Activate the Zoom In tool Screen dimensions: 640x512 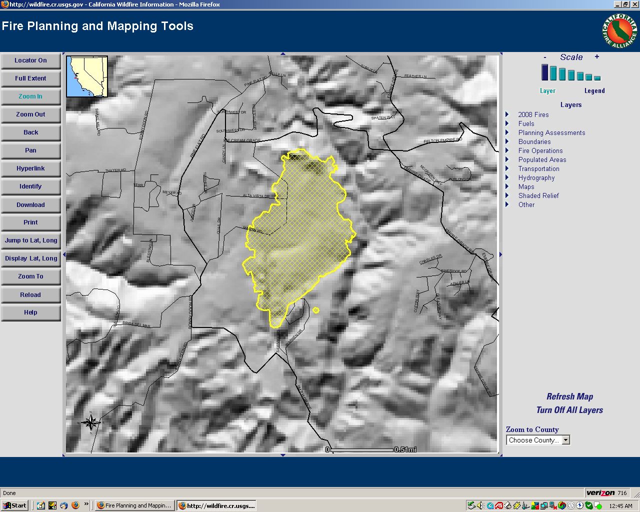click(x=30, y=96)
